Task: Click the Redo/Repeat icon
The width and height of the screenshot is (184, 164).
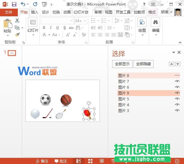Action: 35,4
